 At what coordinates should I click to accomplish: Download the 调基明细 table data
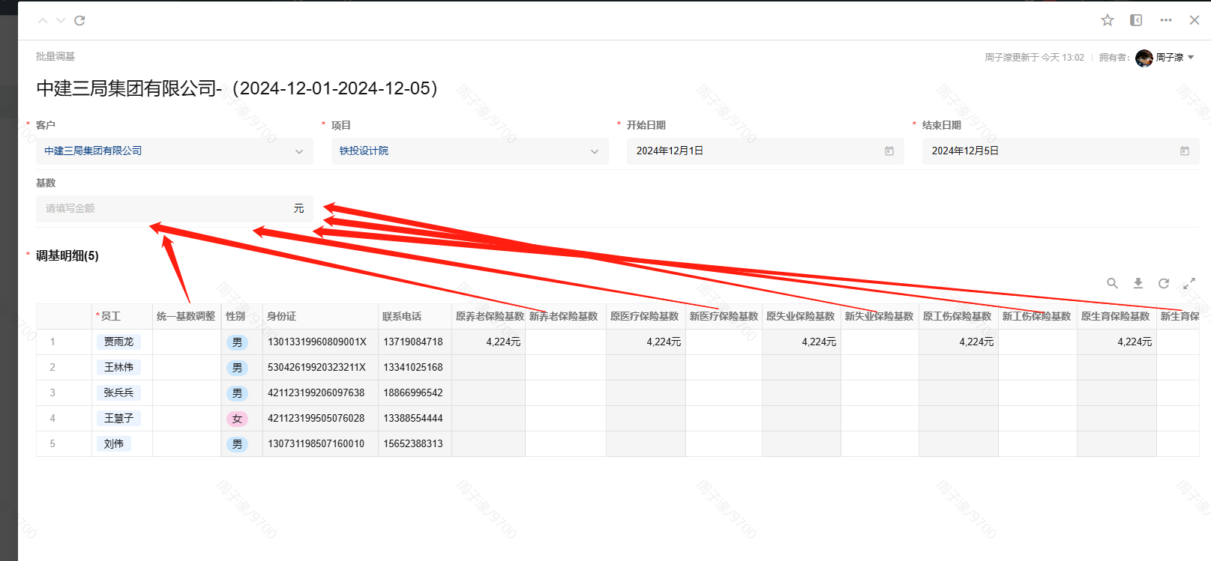[1138, 283]
